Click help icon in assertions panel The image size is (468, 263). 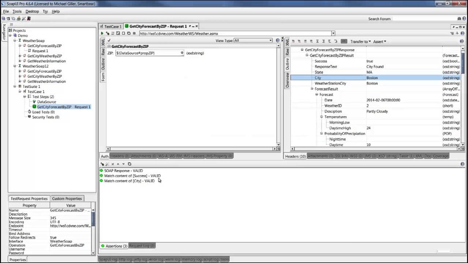[463, 164]
